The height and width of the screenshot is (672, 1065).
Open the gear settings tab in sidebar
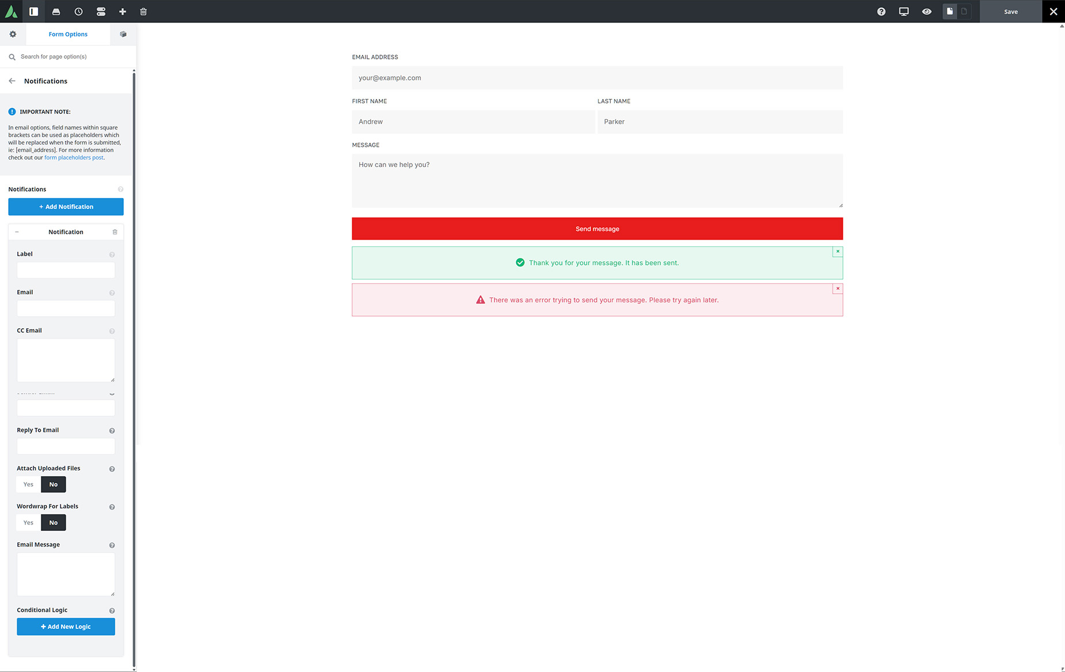[x=13, y=34]
